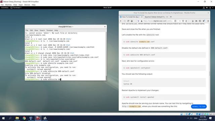
Task: Open the Terminal menu in terminal window
Action: coord(49,30)
